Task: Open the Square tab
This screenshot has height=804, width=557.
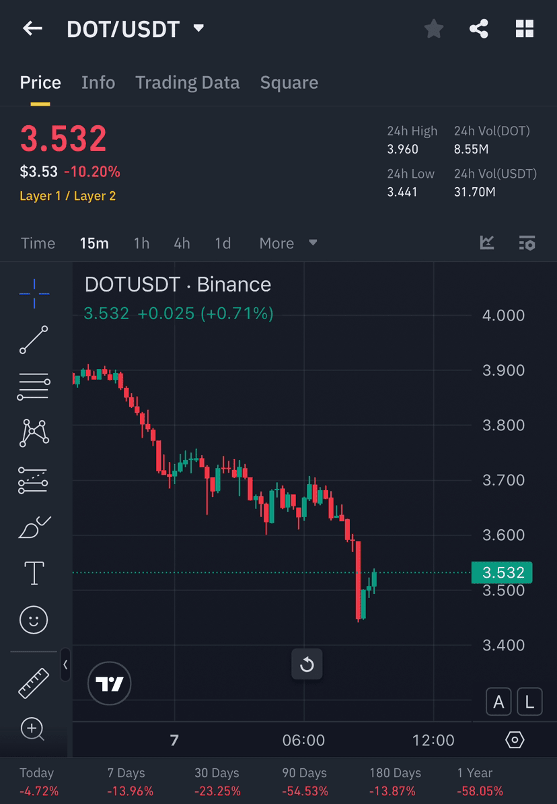Action: pos(289,83)
